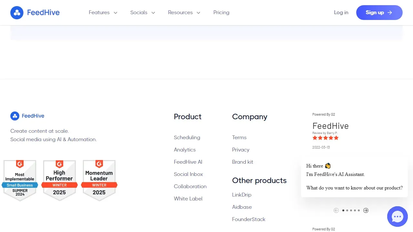Open the FeedHive AI footer link
This screenshot has height=232, width=413.
(x=188, y=162)
